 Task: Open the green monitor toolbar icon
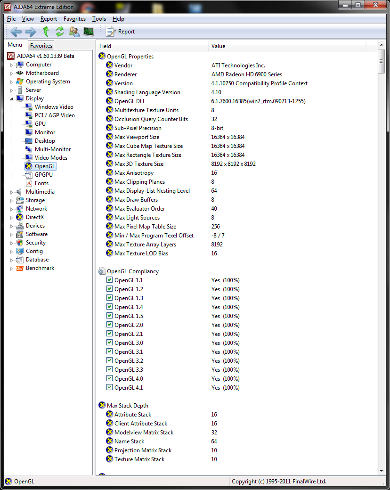(x=89, y=32)
